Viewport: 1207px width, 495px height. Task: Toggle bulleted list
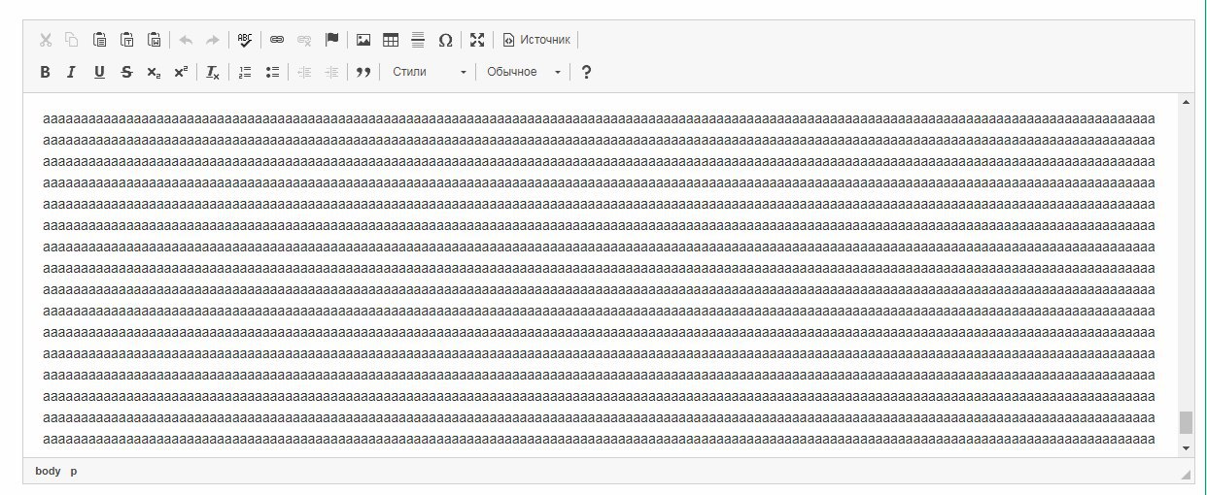tap(272, 72)
